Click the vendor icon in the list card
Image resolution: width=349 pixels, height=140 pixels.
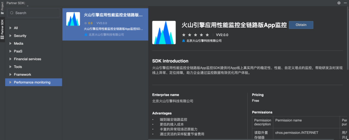86,35
